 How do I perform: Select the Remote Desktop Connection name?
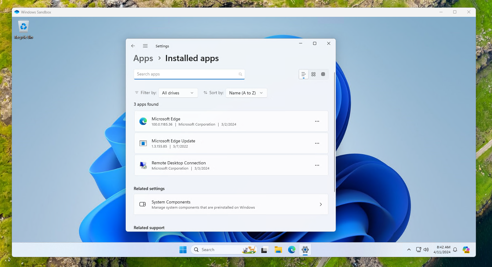click(179, 163)
